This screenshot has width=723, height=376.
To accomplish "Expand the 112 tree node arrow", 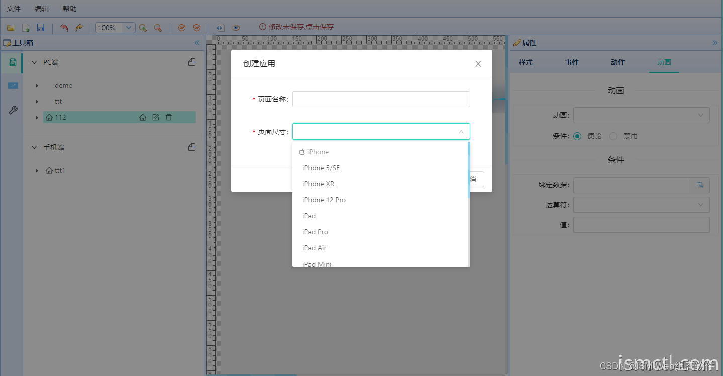I will [x=37, y=118].
